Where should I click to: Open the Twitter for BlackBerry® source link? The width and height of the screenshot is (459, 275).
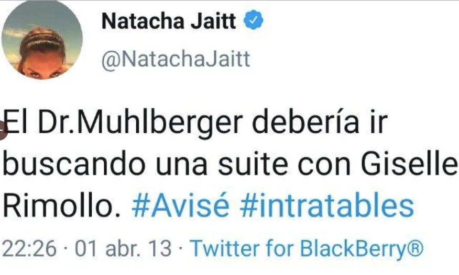click(x=307, y=249)
